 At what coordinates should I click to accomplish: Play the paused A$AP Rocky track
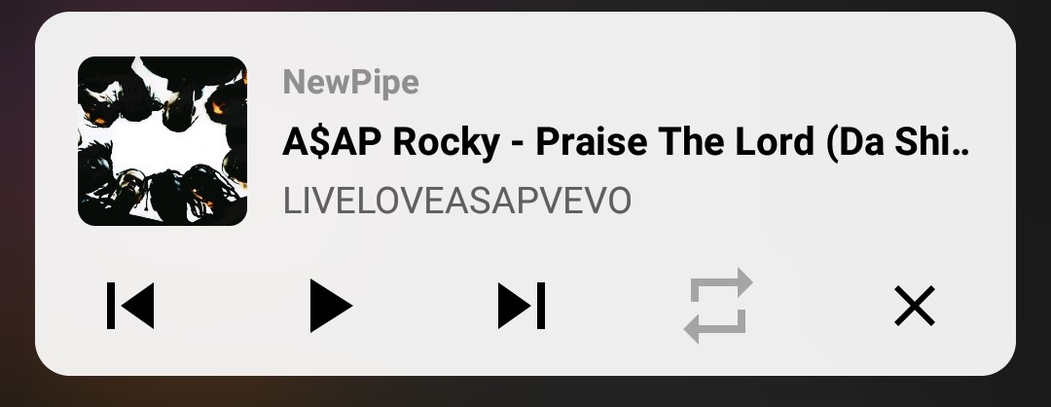click(331, 306)
